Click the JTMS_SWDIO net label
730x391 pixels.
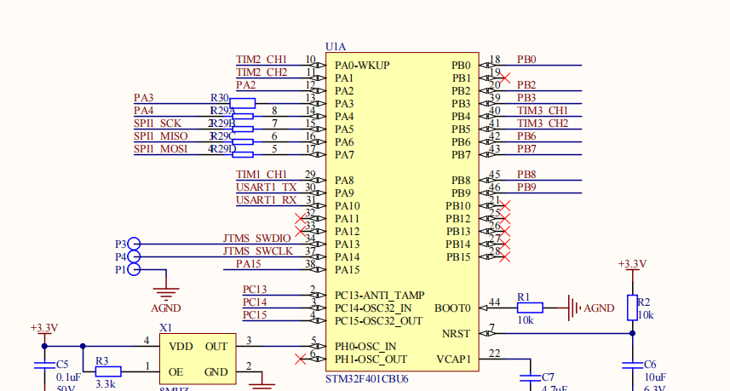click(x=256, y=239)
